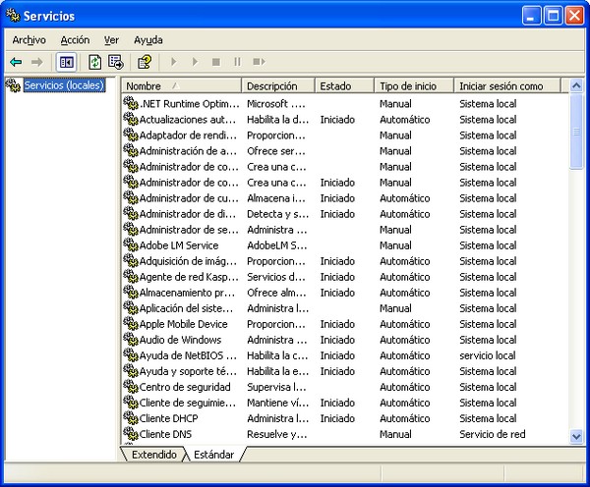
Task: Switch to the Estándar tab
Action: coord(213,455)
